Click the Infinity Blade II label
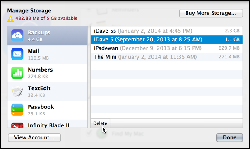Image resolution: width=250 pixels, height=149 pixels. [x=48, y=125]
